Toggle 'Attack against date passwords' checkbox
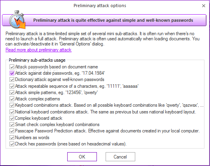210x166 pixels. 12,73
